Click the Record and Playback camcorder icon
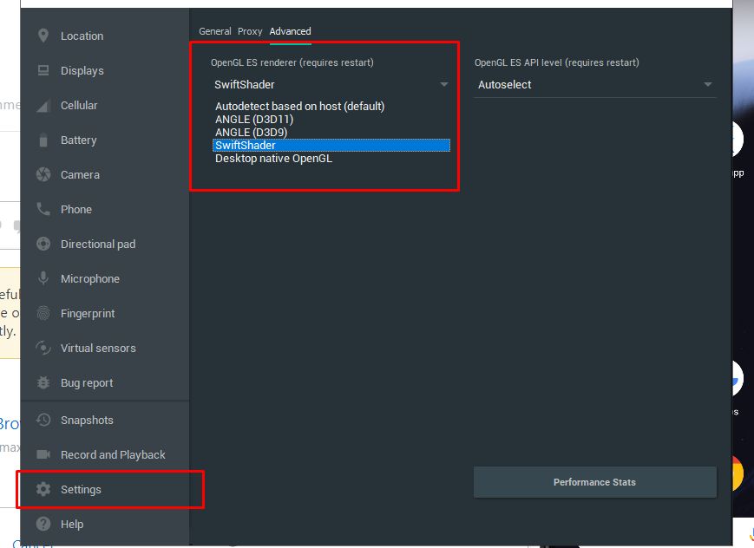Image resolution: width=754 pixels, height=548 pixels. [43, 454]
